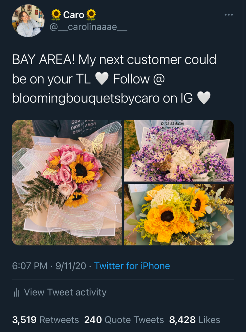View the 3,519 Retweets list
The height and width of the screenshot is (332, 246).
[45, 320]
